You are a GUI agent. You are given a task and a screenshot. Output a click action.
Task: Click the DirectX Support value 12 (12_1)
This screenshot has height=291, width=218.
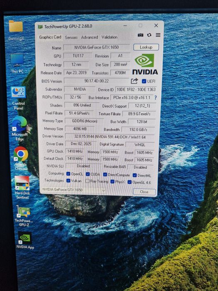coord(142,106)
